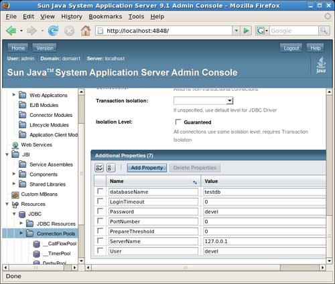The image size is (335, 284).
Task: Click the console Help button
Action: 316,48
